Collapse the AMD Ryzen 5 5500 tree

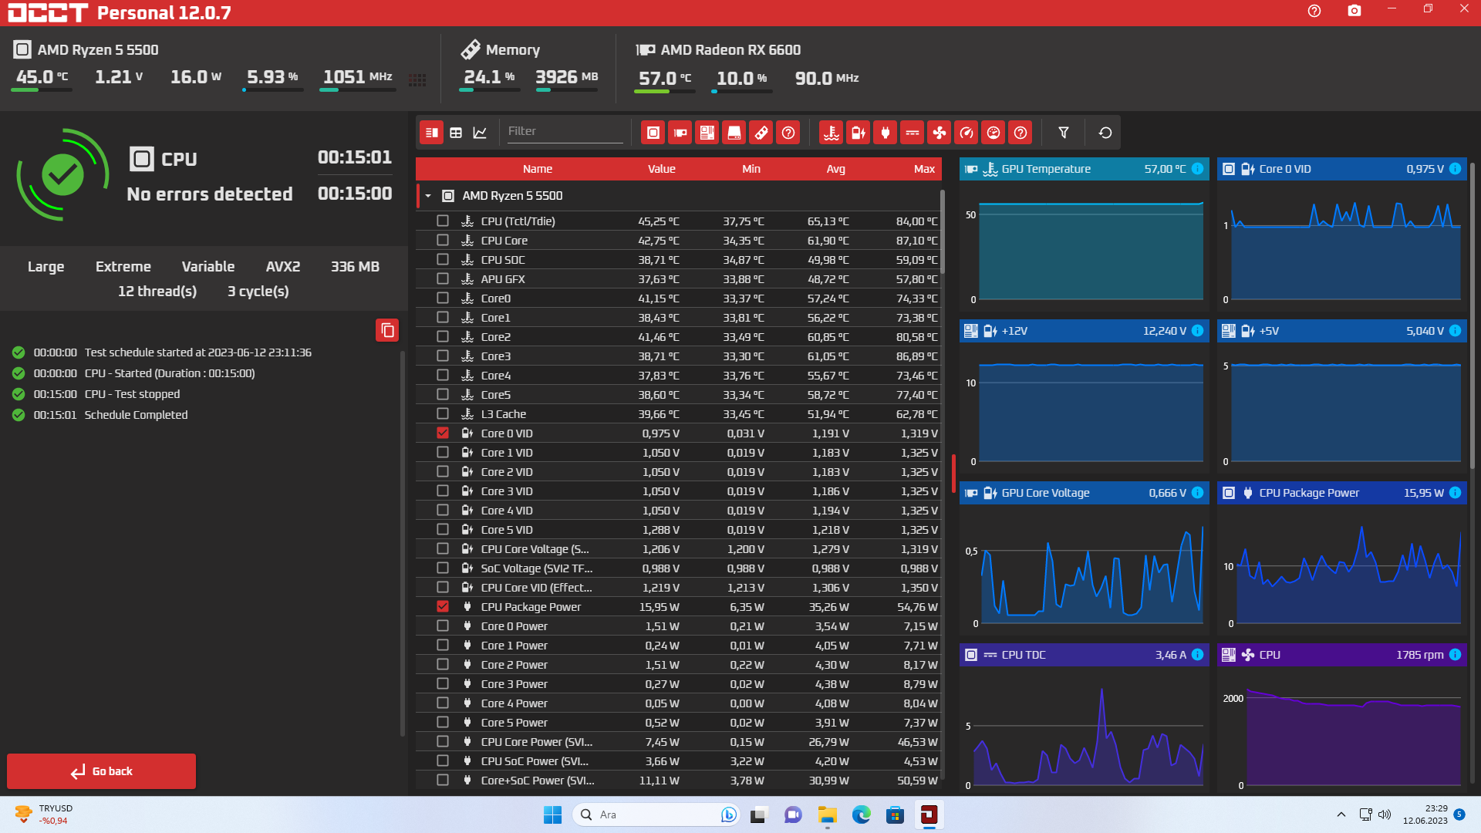tap(428, 196)
